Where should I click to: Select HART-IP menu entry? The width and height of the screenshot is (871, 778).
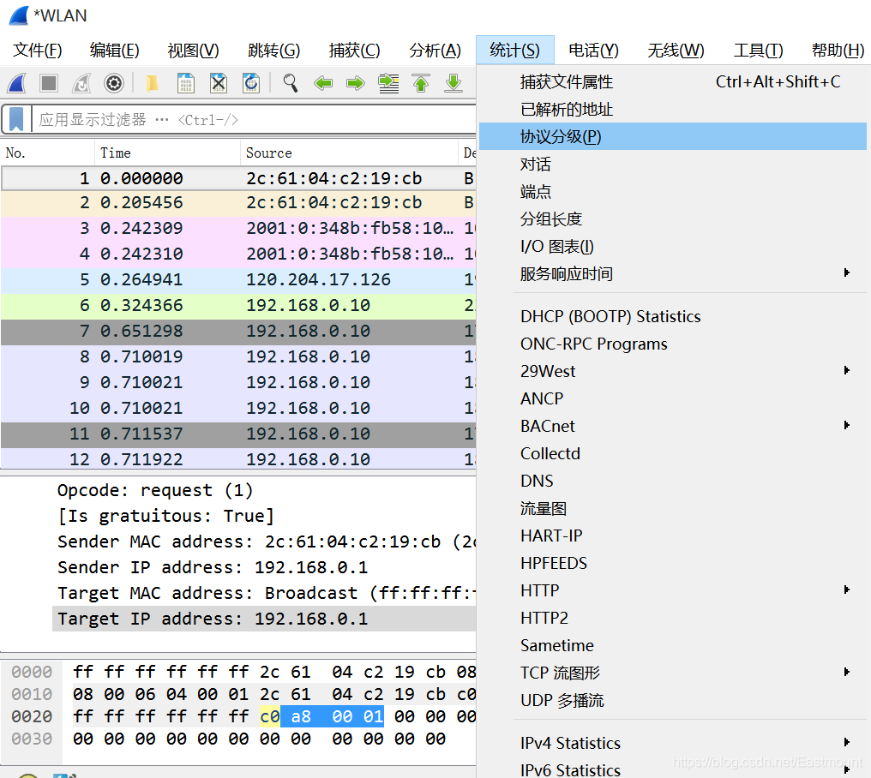click(673, 536)
